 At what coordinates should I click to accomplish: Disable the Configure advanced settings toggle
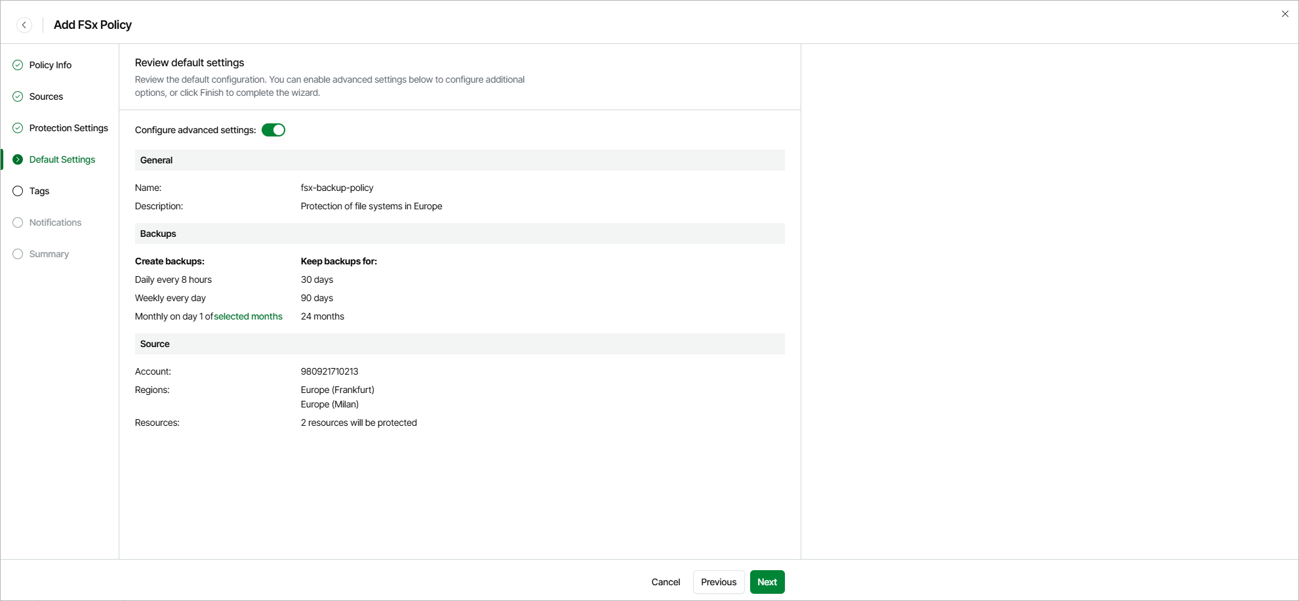[x=273, y=130]
